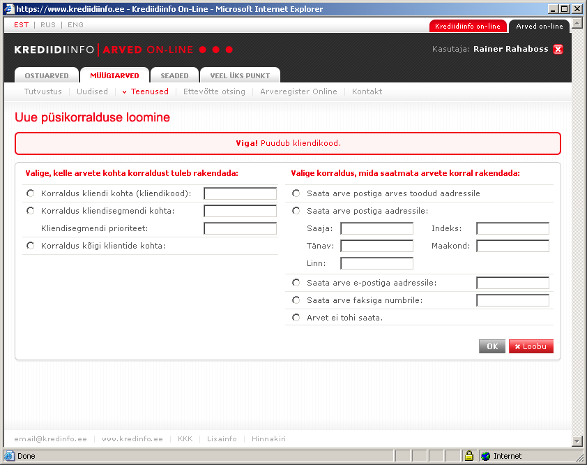Viewport: 587px width, 465px height.
Task: Focus the Kliendisegmendi prioriteet input field
Action: pos(240,228)
